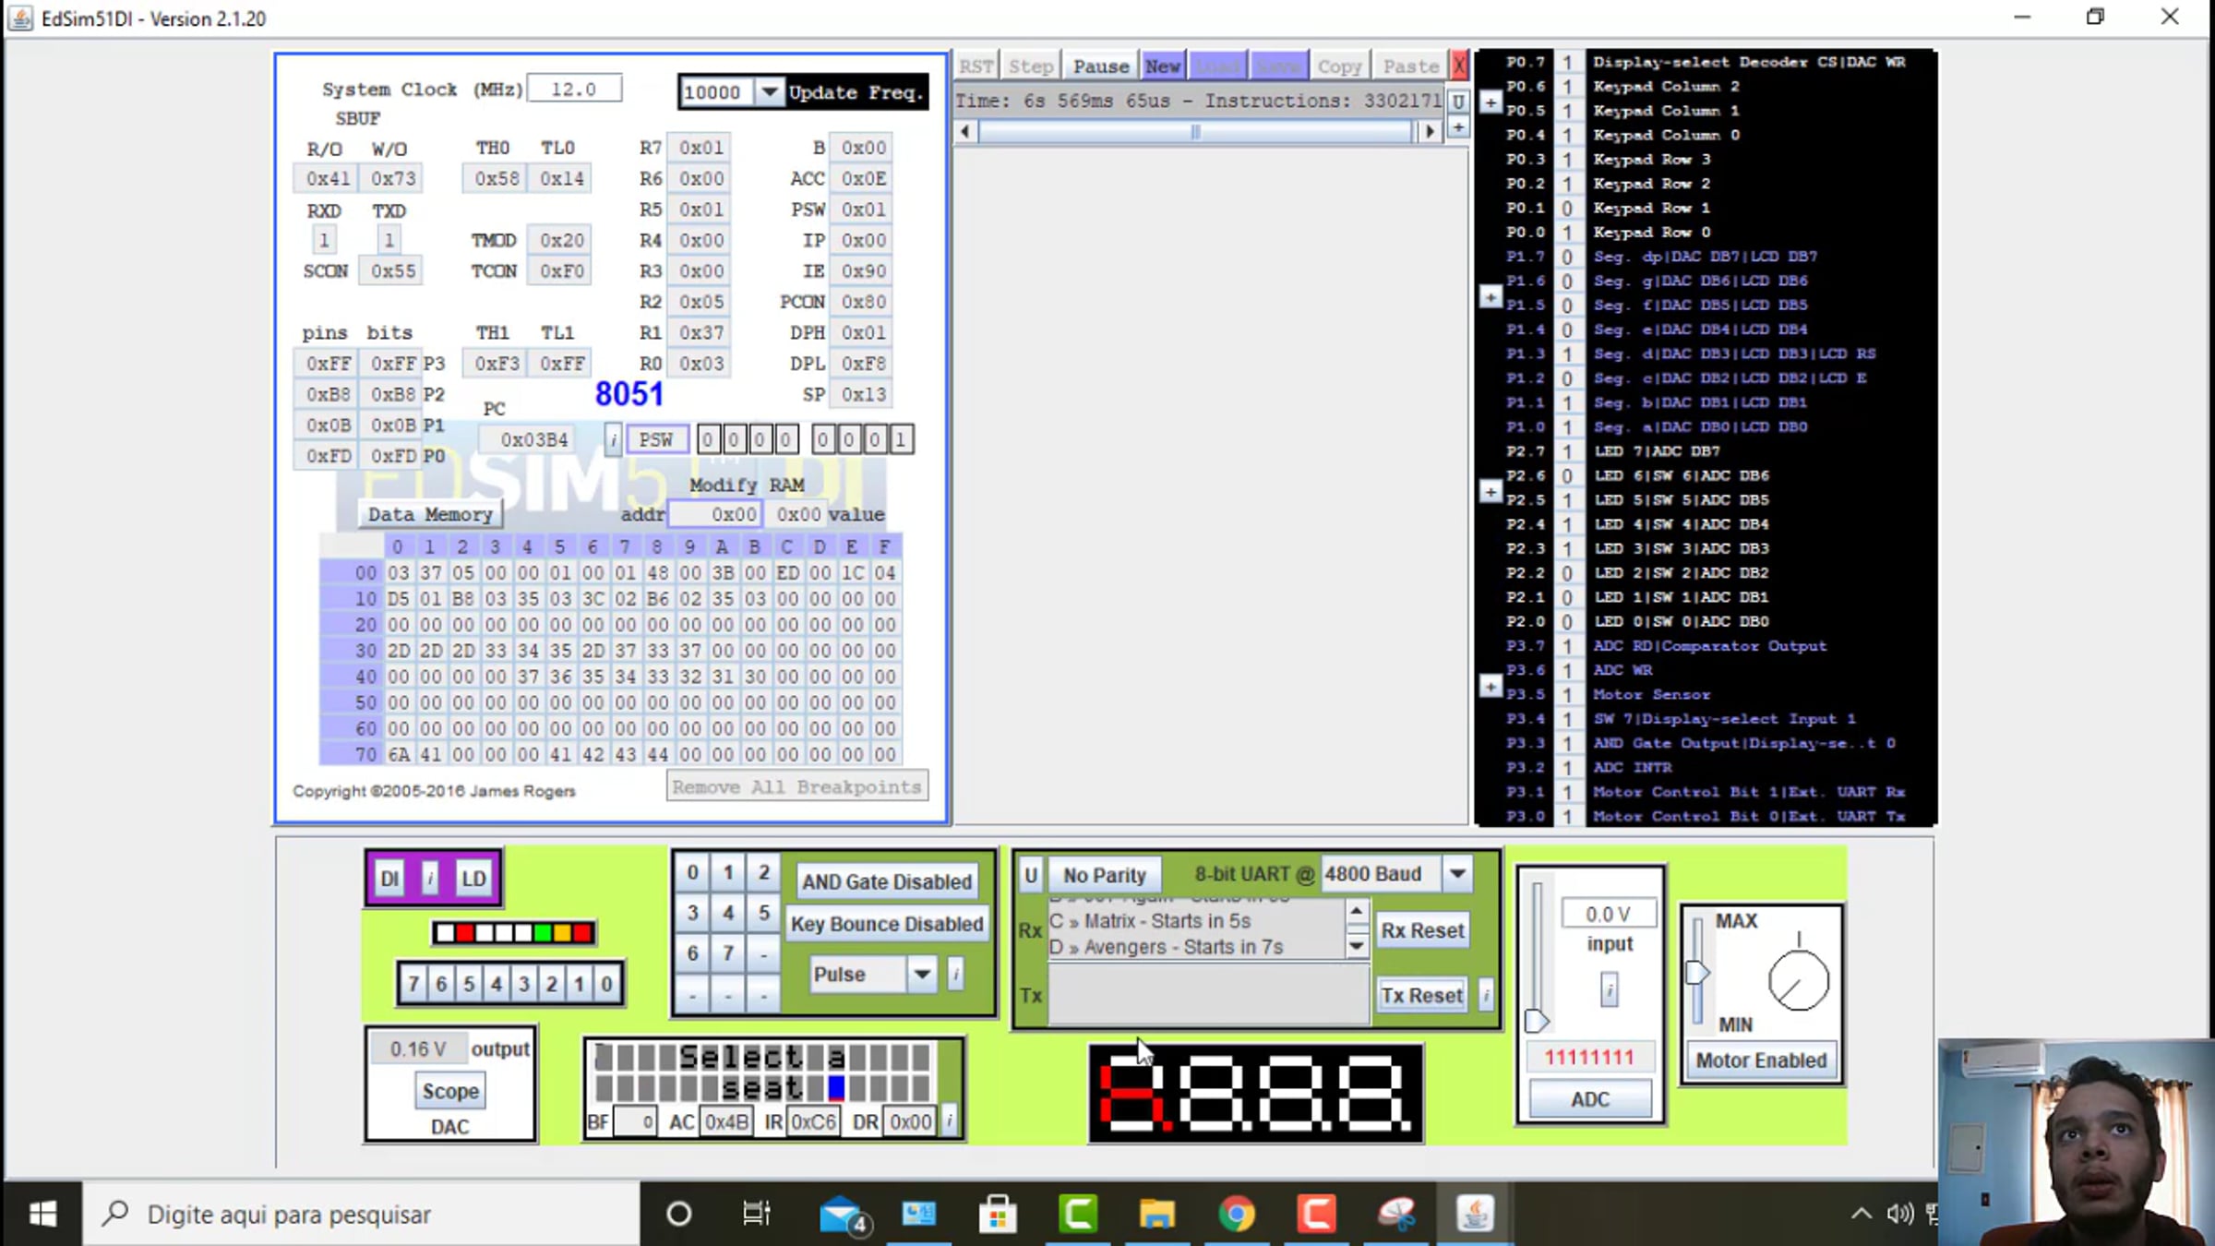Viewport: 2215px width, 1246px height.
Task: Click the UART info icon beside Tx Reset
Action: click(1486, 995)
